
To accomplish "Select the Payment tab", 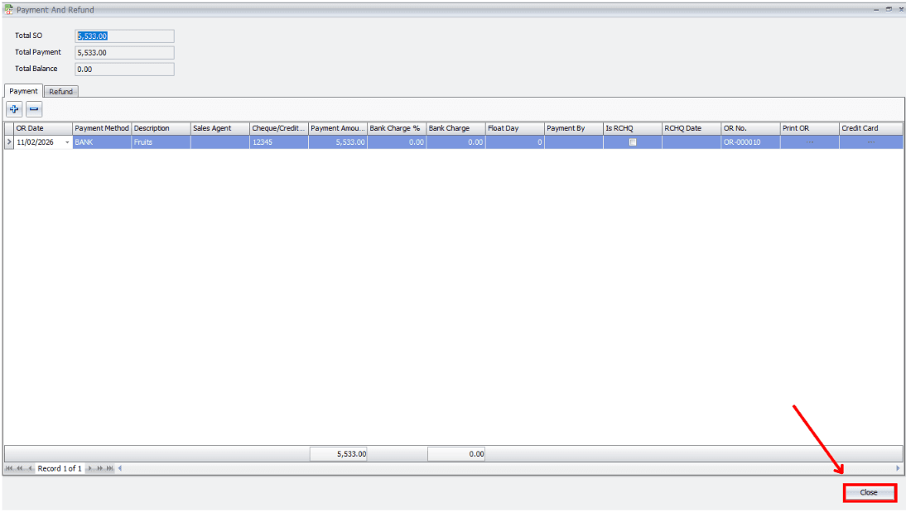I will point(23,91).
